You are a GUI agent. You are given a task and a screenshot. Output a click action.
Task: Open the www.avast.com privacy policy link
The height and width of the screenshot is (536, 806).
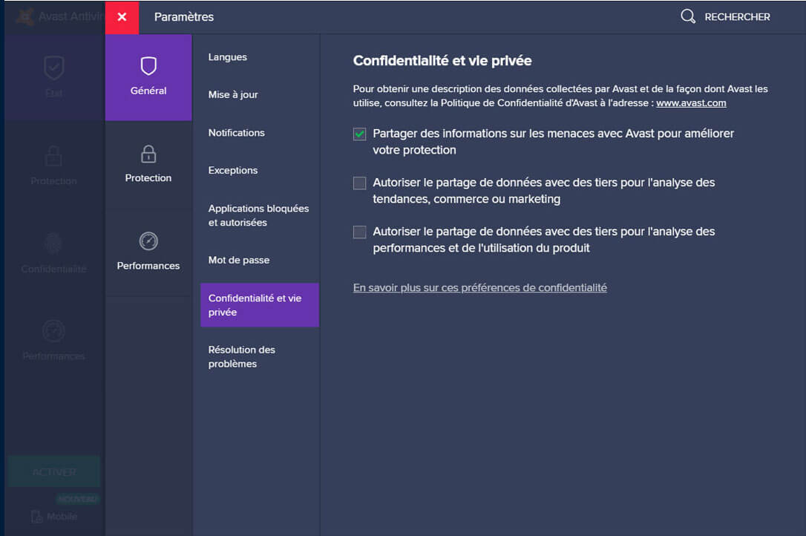(x=691, y=103)
